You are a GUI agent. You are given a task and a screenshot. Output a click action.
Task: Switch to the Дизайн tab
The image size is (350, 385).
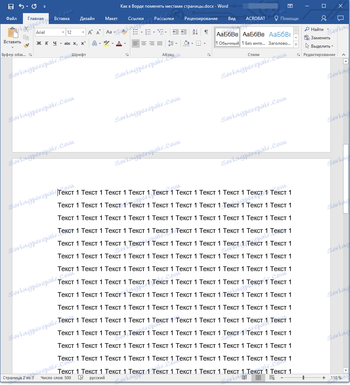pos(87,19)
